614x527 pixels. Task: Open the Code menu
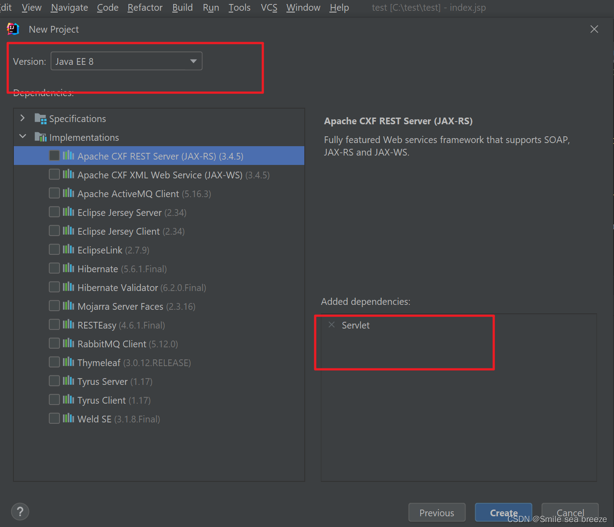click(x=108, y=8)
